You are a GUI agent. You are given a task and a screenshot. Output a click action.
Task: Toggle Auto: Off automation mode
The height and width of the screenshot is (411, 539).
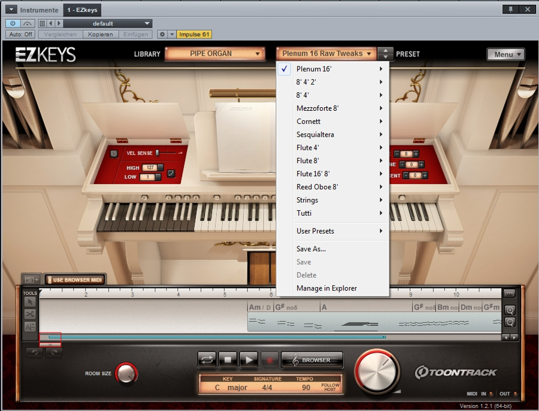pyautogui.click(x=20, y=34)
